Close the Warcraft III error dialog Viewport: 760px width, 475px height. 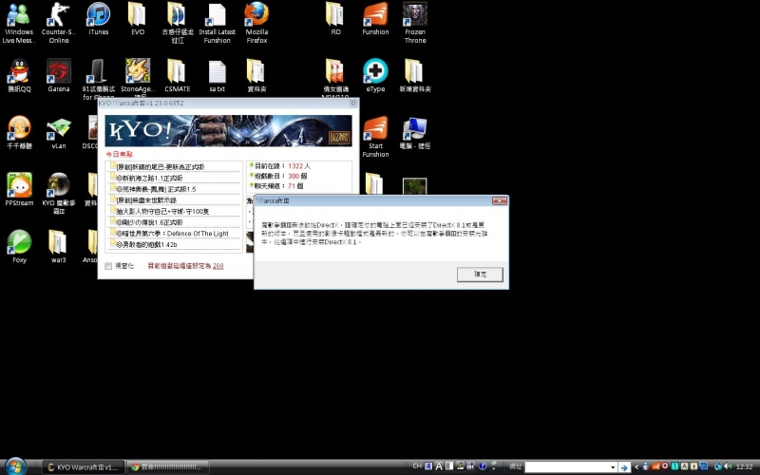coord(500,200)
